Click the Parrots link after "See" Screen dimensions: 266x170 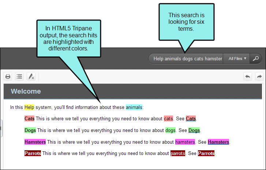point(206,154)
